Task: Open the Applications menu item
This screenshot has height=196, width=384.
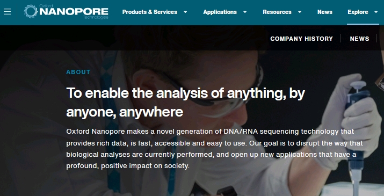Action: click(x=220, y=12)
